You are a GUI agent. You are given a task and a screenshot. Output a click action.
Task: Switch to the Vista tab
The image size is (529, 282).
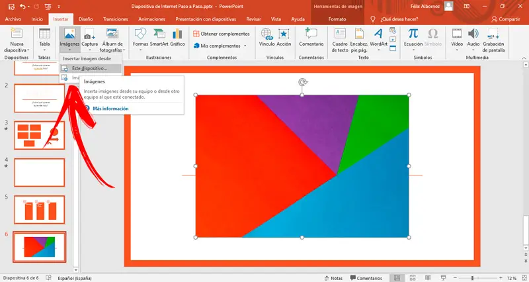pos(276,19)
